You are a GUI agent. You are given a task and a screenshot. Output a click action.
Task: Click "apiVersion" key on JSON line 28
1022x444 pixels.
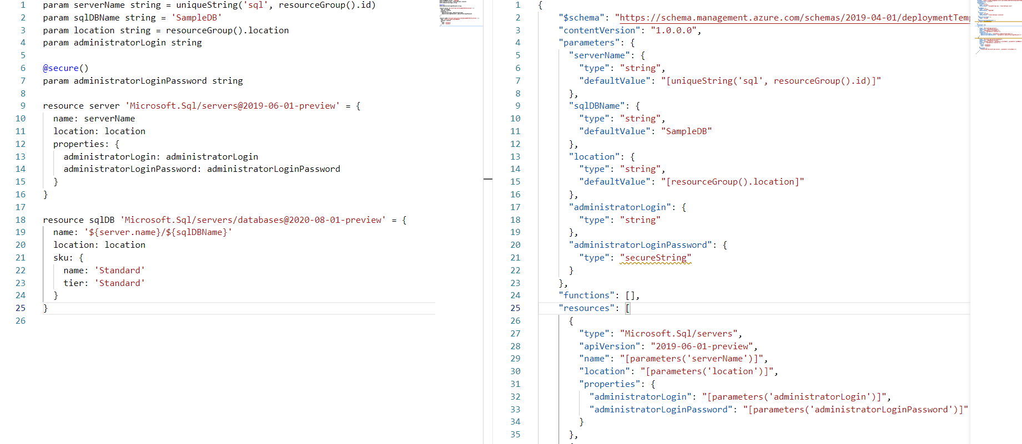pos(610,346)
